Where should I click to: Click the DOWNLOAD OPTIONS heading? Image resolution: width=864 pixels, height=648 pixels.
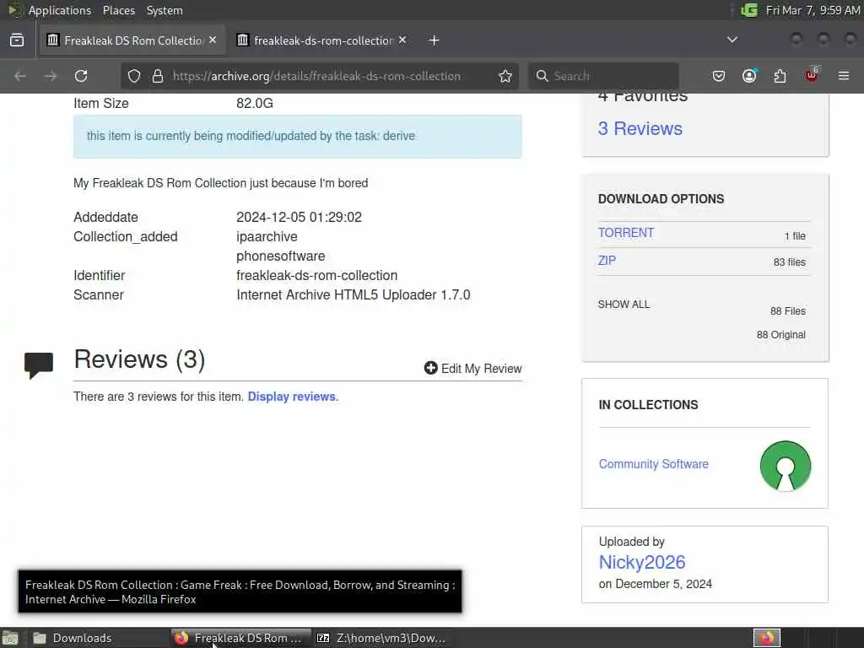click(661, 199)
